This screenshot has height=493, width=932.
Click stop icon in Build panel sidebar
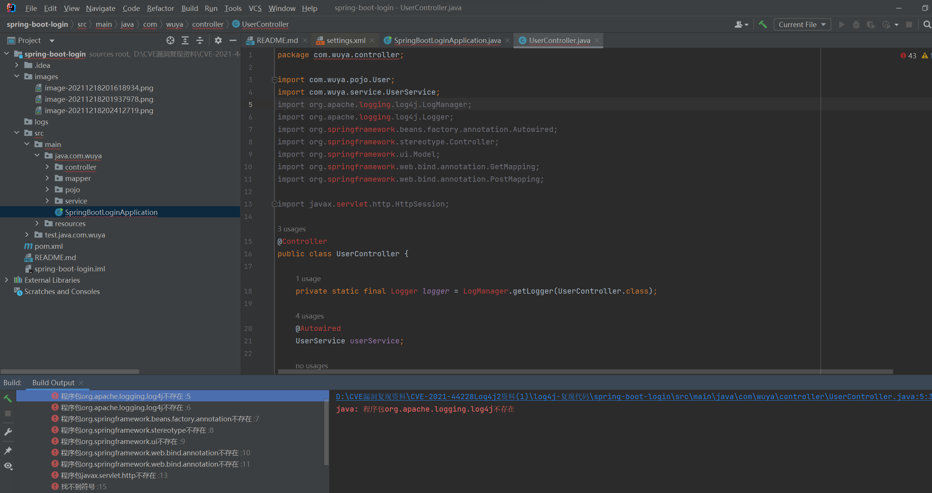(8, 413)
